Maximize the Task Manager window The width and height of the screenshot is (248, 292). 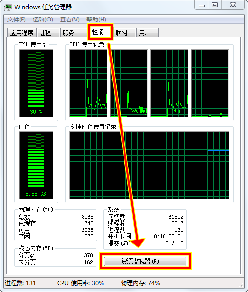(x=215, y=5)
